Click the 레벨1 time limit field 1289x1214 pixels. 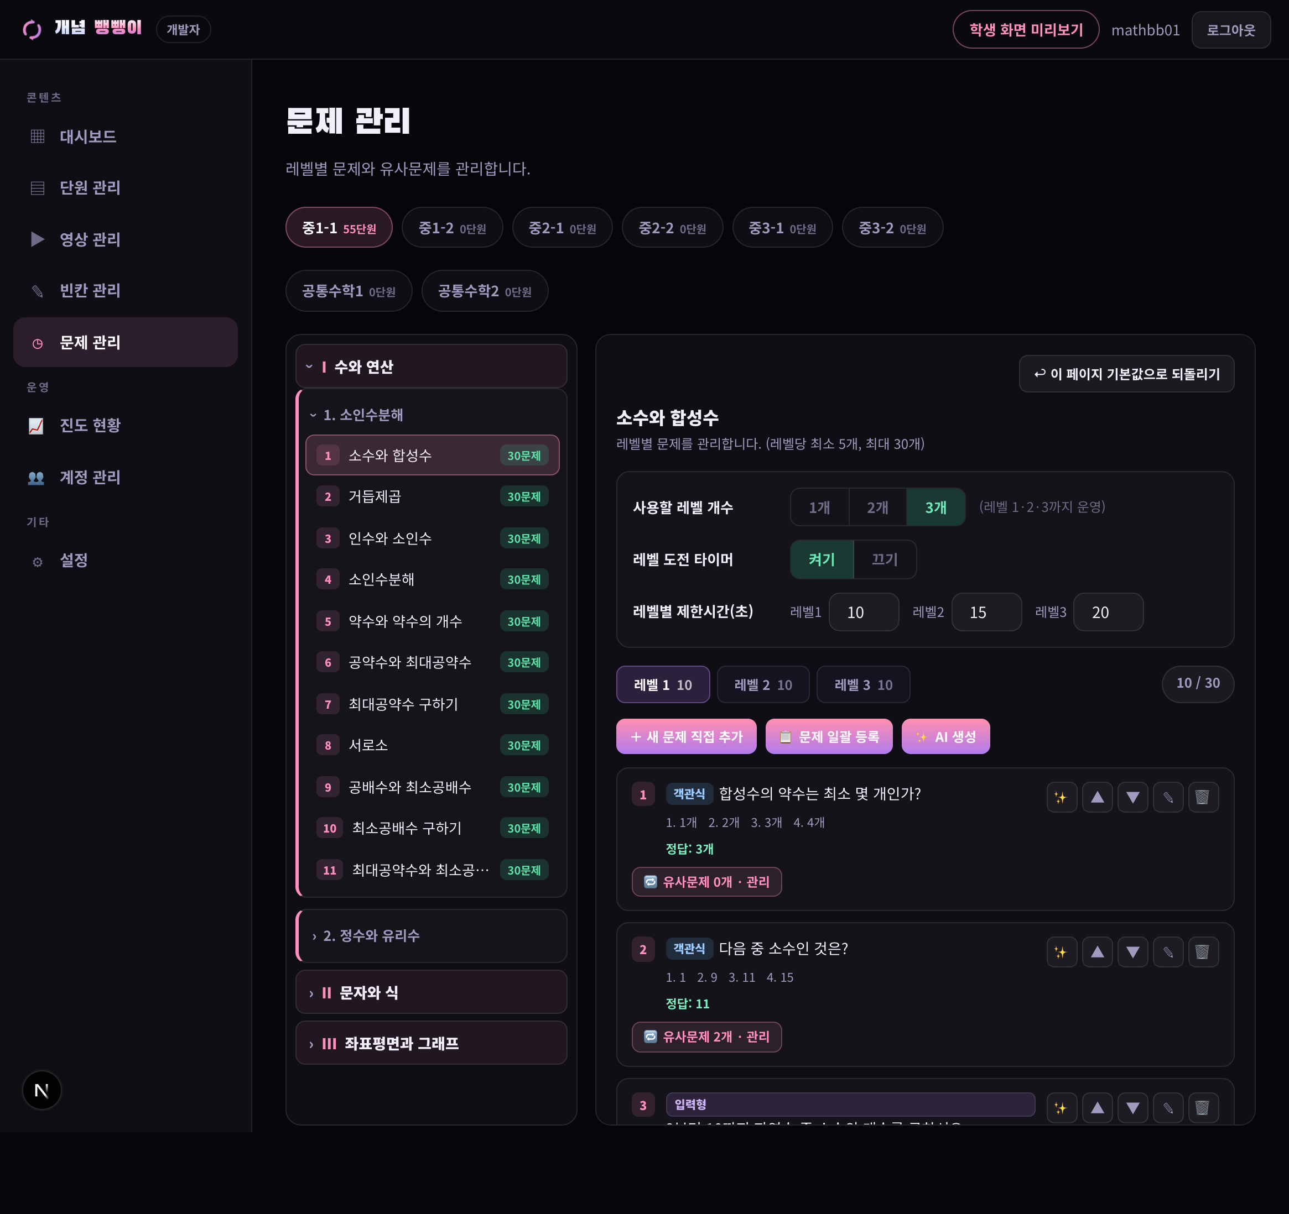tap(864, 612)
